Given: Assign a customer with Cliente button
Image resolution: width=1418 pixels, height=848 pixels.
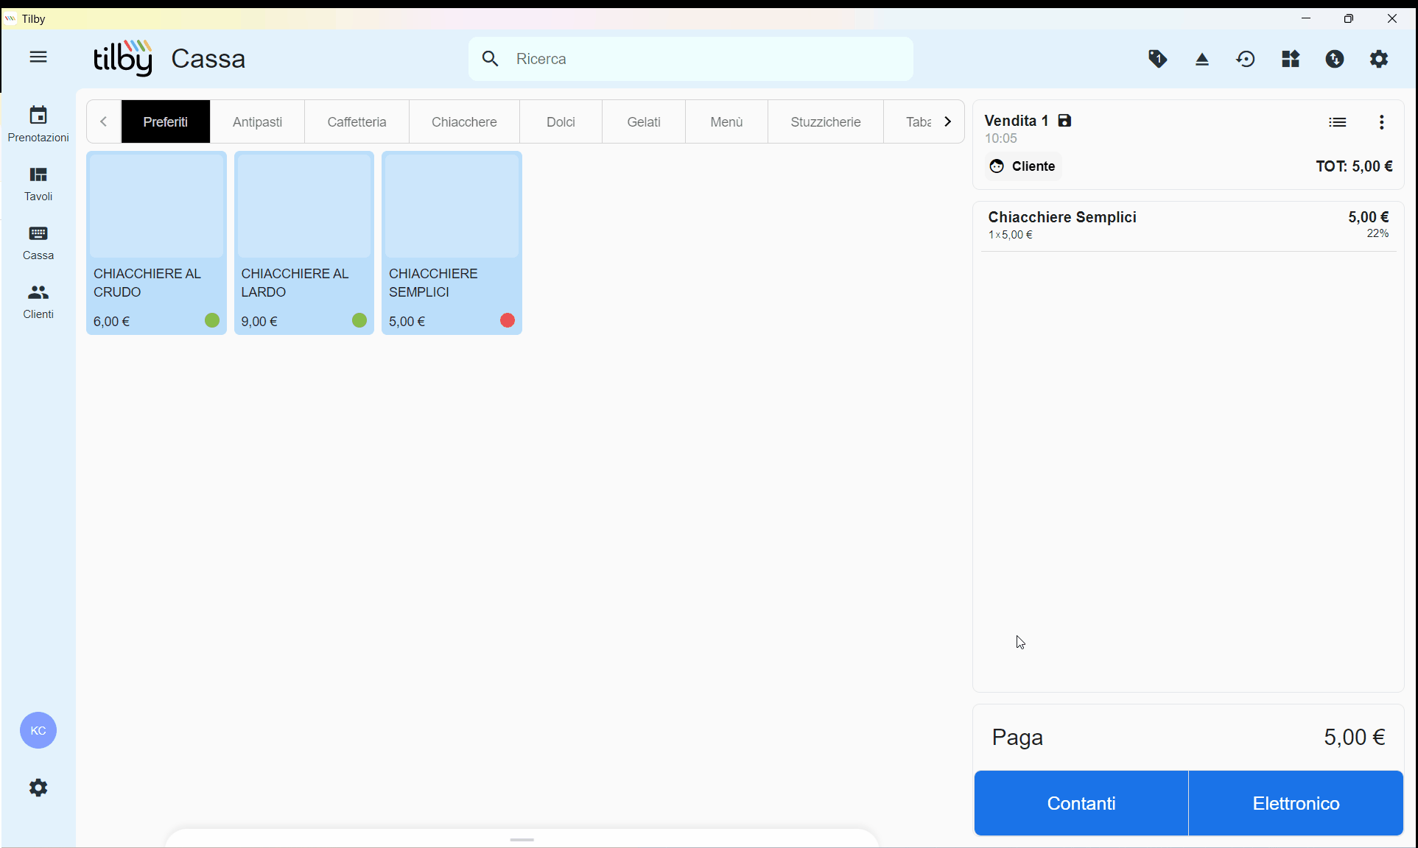Looking at the screenshot, I should click(x=1023, y=166).
